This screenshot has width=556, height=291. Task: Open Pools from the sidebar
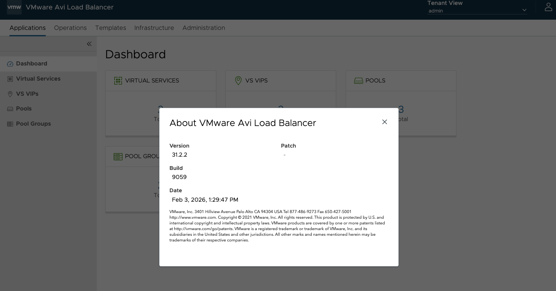coord(48,109)
